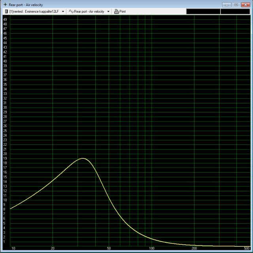This screenshot has height=253, width=253.
Task: Click the printer icon in the toolbar
Action: pyautogui.click(x=116, y=11)
